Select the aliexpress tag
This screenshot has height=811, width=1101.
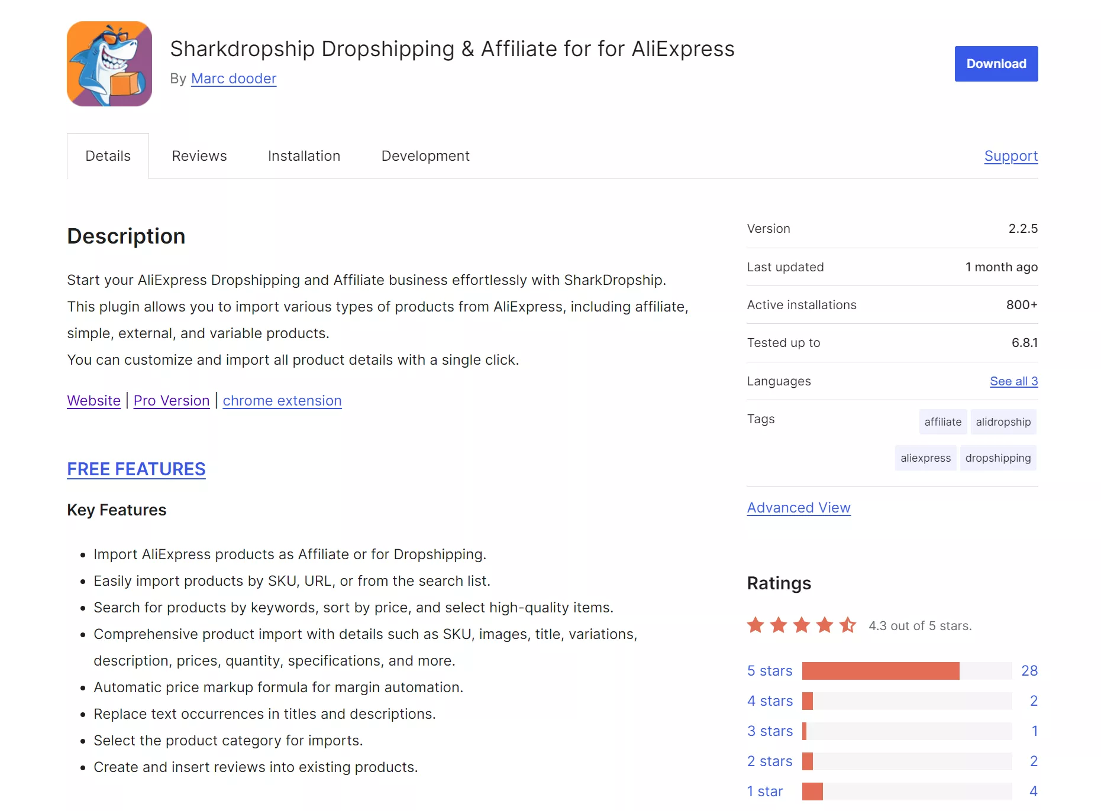coord(926,458)
